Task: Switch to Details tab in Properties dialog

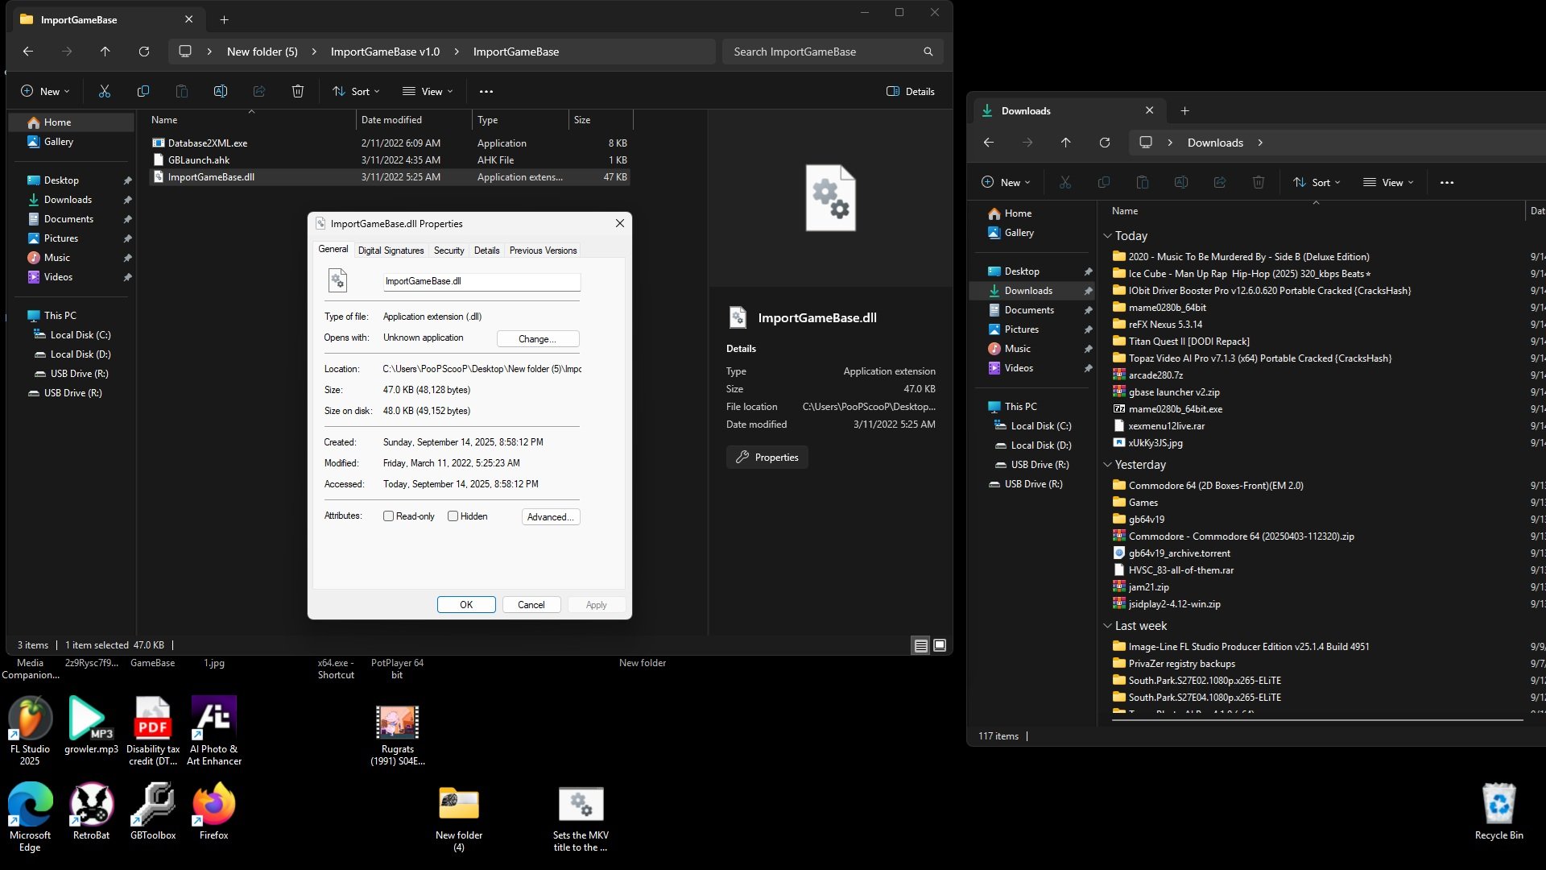Action: point(486,251)
